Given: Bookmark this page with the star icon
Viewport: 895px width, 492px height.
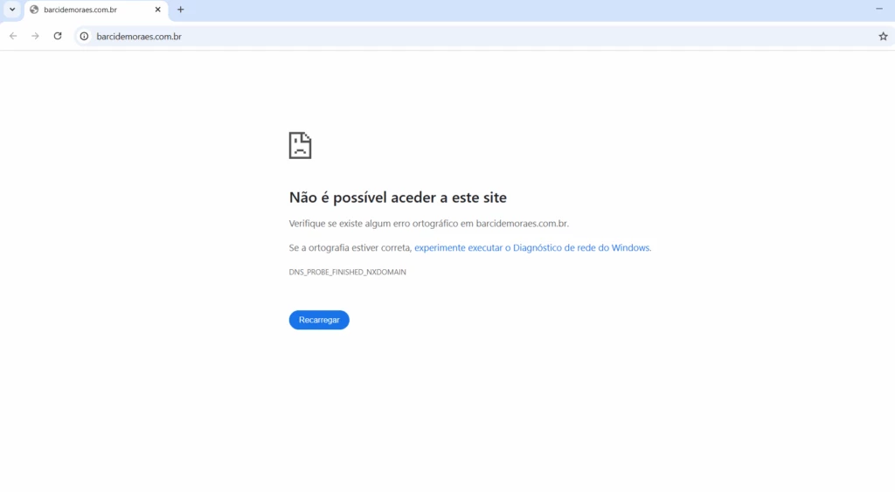Looking at the screenshot, I should pyautogui.click(x=883, y=37).
